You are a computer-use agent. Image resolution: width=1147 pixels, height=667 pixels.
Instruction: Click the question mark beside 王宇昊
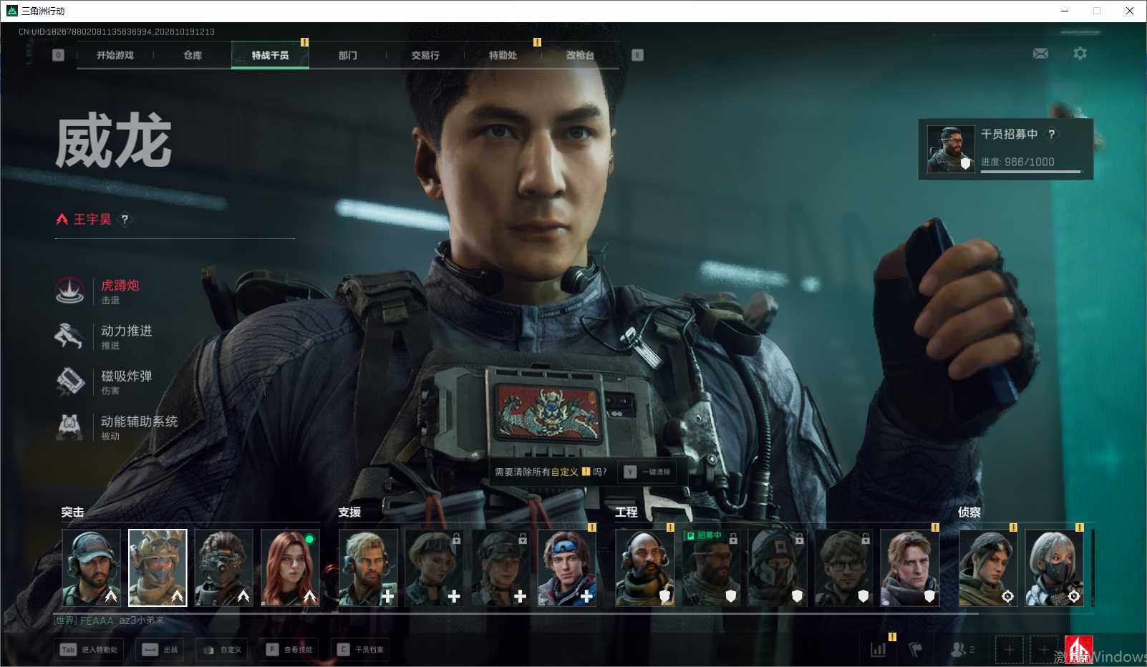click(x=125, y=220)
